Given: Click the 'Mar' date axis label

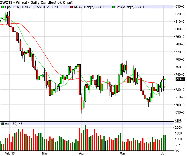Looking at the screenshot, I should [x=45, y=153].
